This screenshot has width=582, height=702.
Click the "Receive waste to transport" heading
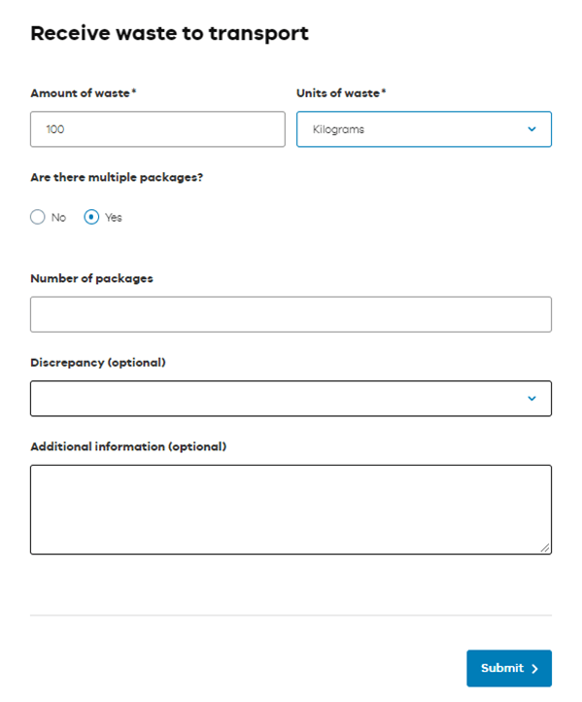169,34
